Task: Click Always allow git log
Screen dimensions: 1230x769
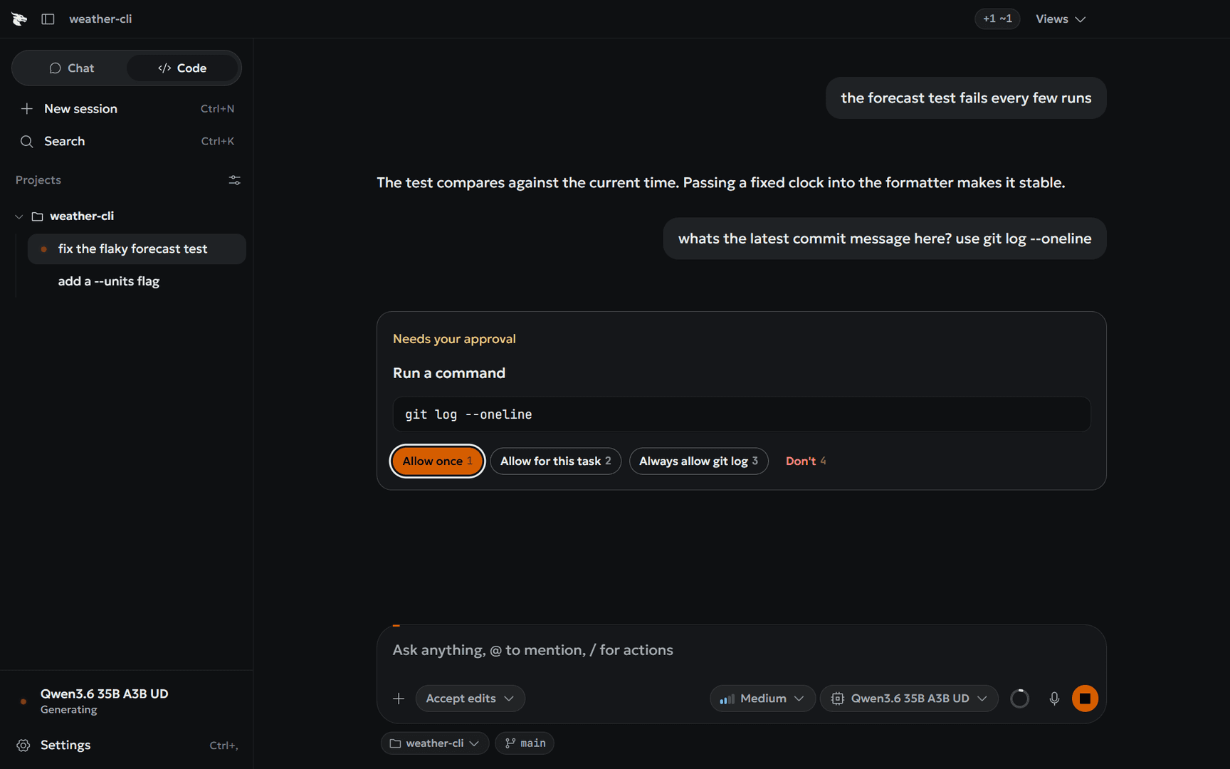Action: (x=698, y=461)
